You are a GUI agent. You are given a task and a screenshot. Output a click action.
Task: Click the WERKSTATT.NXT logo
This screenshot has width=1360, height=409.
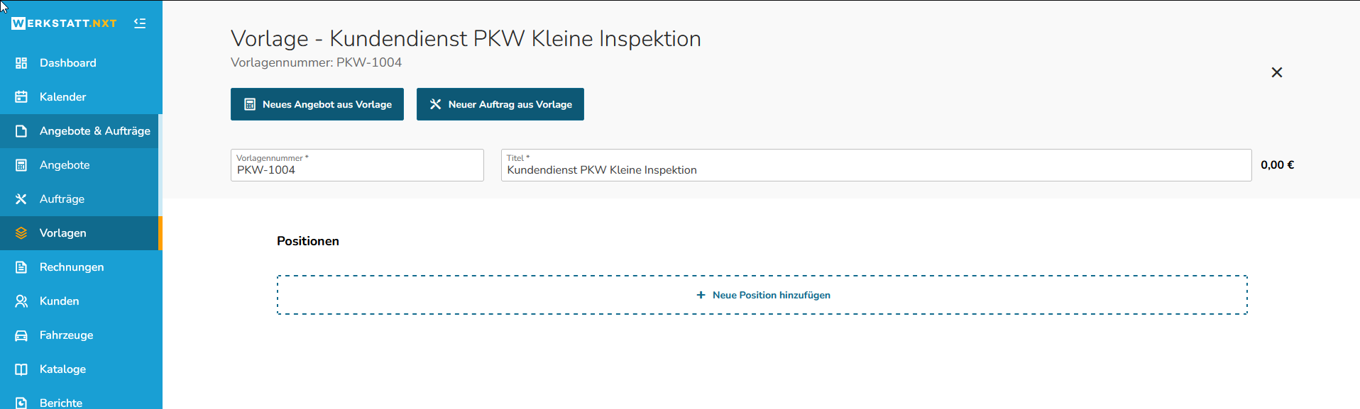pyautogui.click(x=64, y=23)
